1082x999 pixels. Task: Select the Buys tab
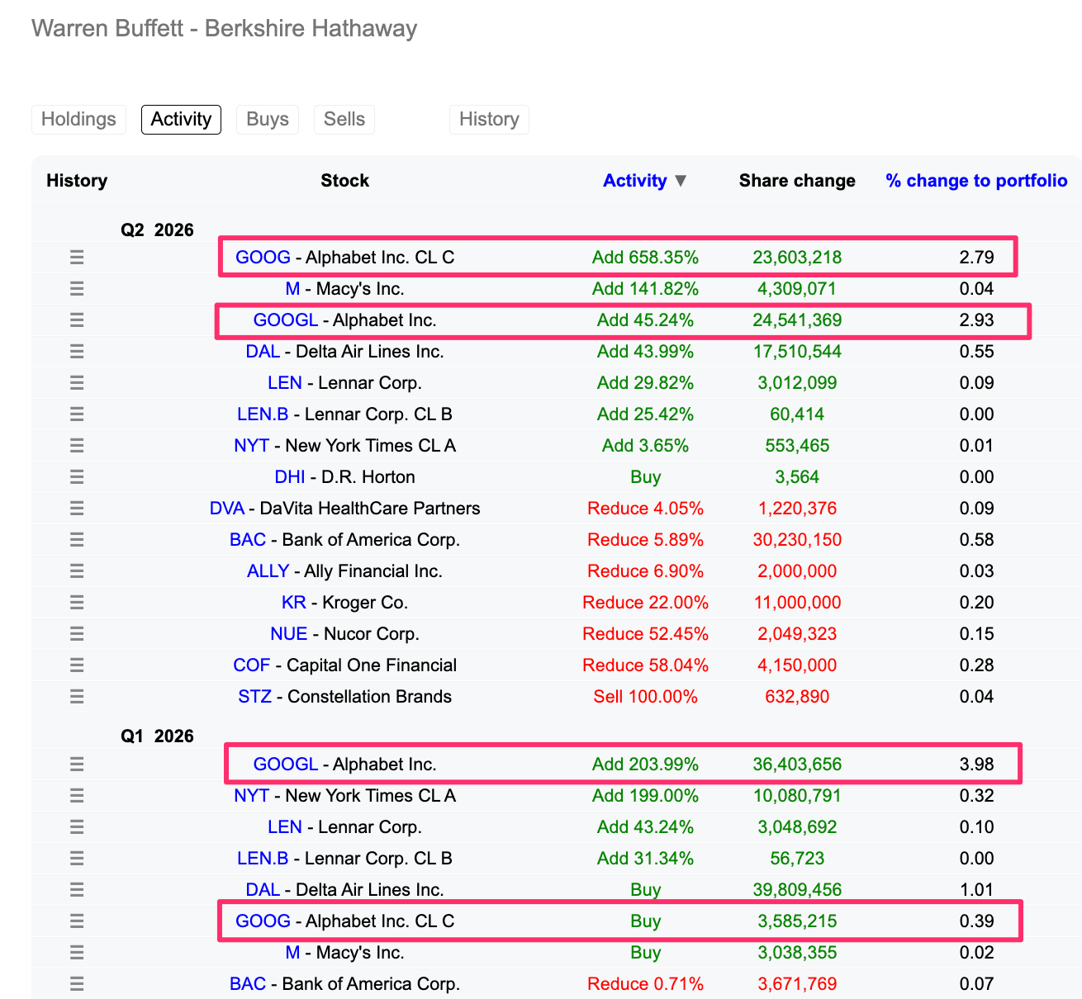coord(268,119)
